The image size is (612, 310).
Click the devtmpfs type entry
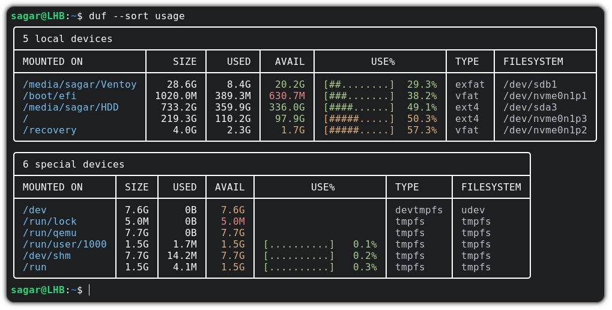point(419,210)
